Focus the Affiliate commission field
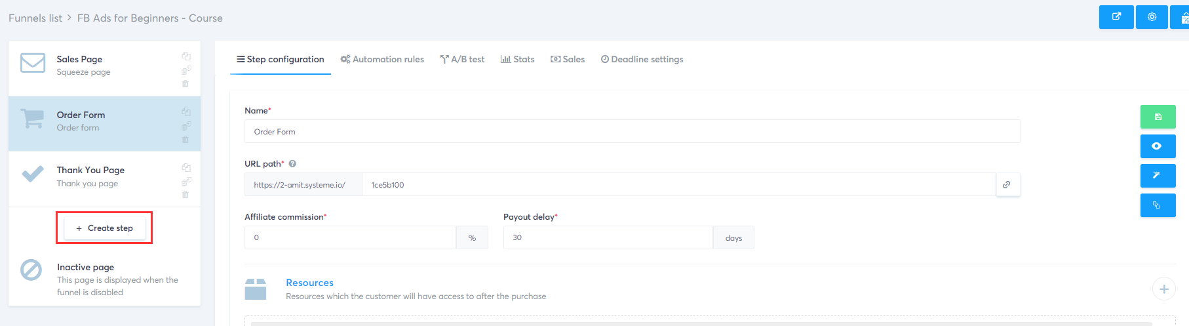 point(350,237)
